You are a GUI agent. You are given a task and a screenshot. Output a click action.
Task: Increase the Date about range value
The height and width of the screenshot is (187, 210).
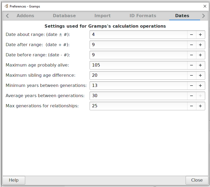(x=200, y=35)
